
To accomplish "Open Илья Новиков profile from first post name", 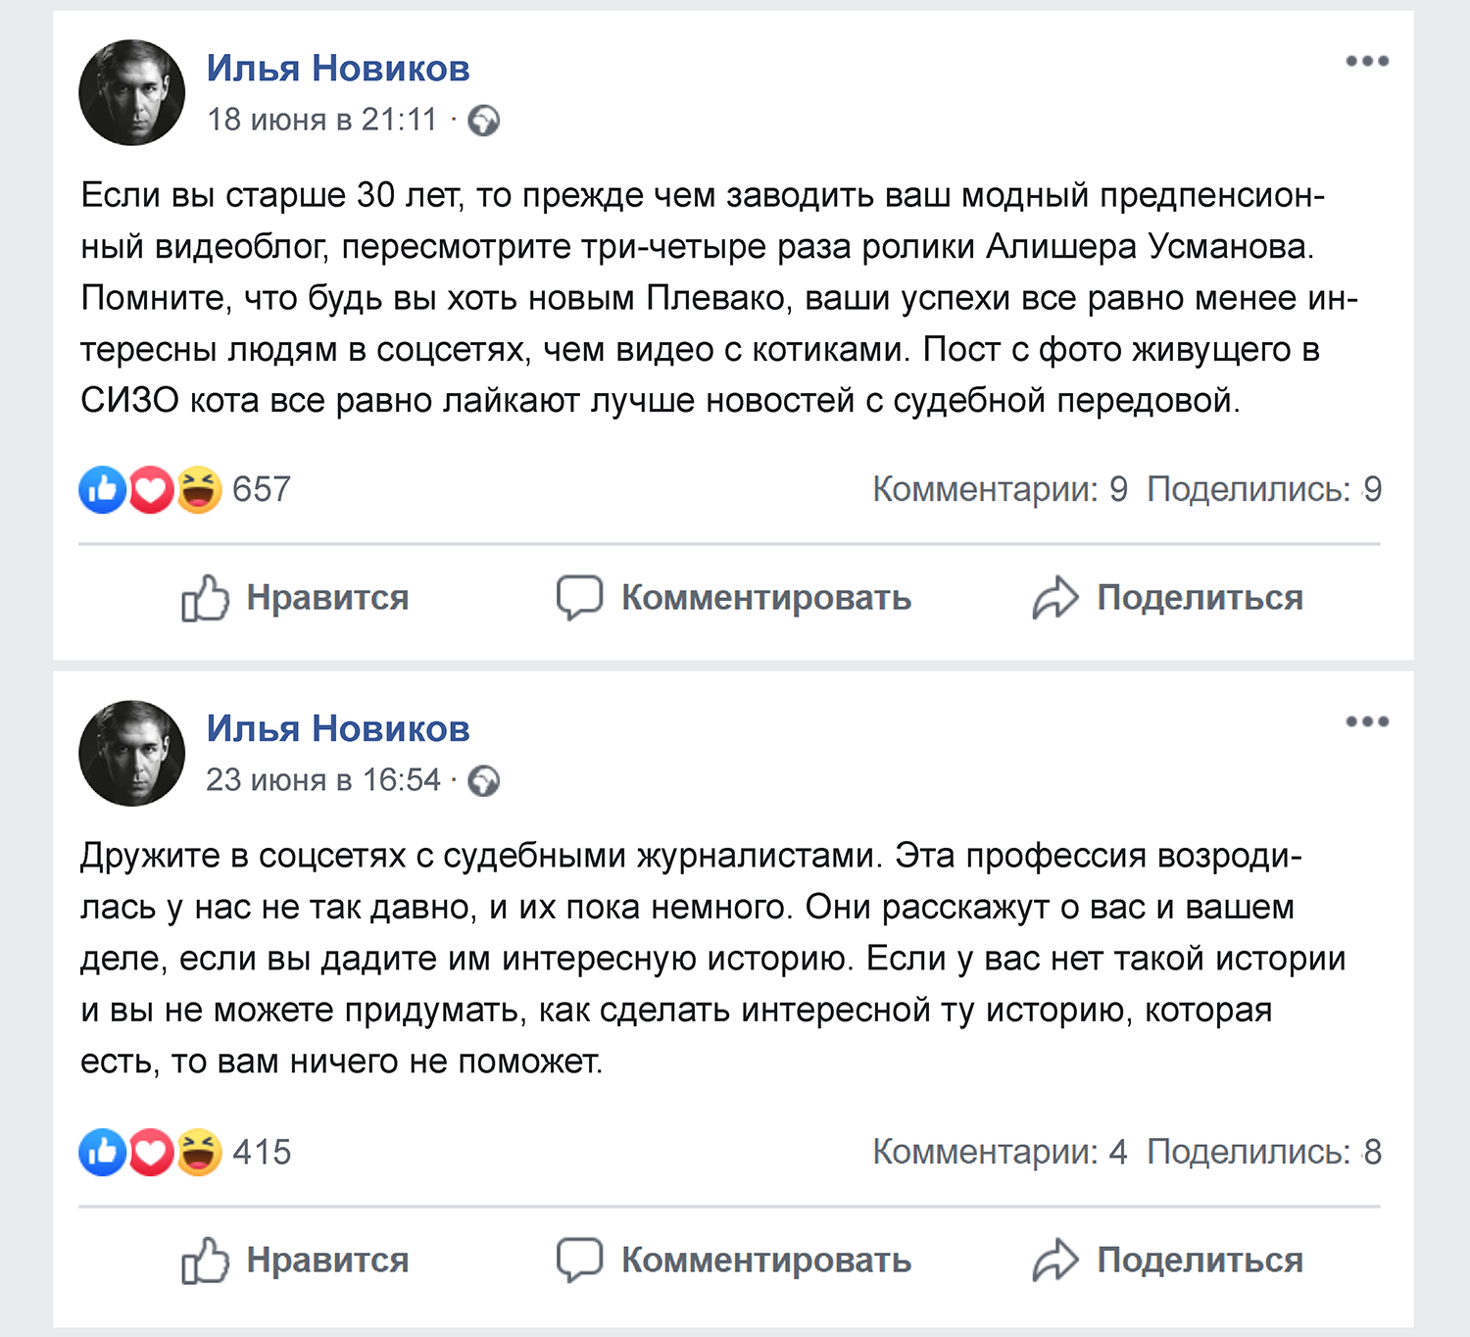I will [x=338, y=69].
